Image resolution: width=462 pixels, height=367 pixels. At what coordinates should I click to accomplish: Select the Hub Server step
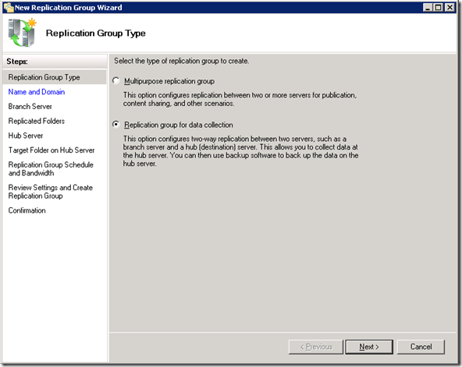26,136
